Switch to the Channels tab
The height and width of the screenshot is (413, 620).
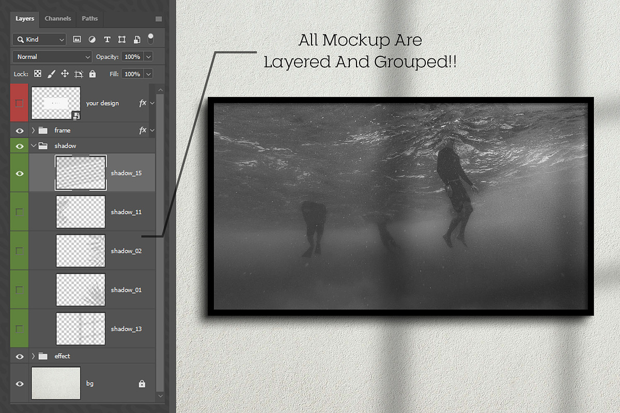58,19
